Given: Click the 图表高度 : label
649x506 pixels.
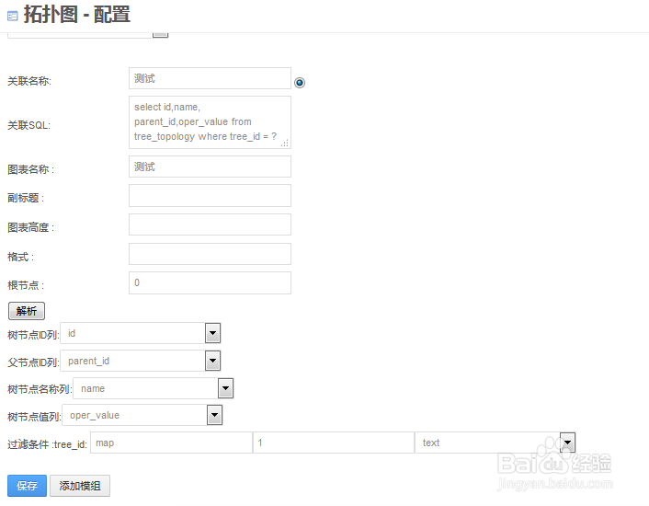Looking at the screenshot, I should point(30,227).
